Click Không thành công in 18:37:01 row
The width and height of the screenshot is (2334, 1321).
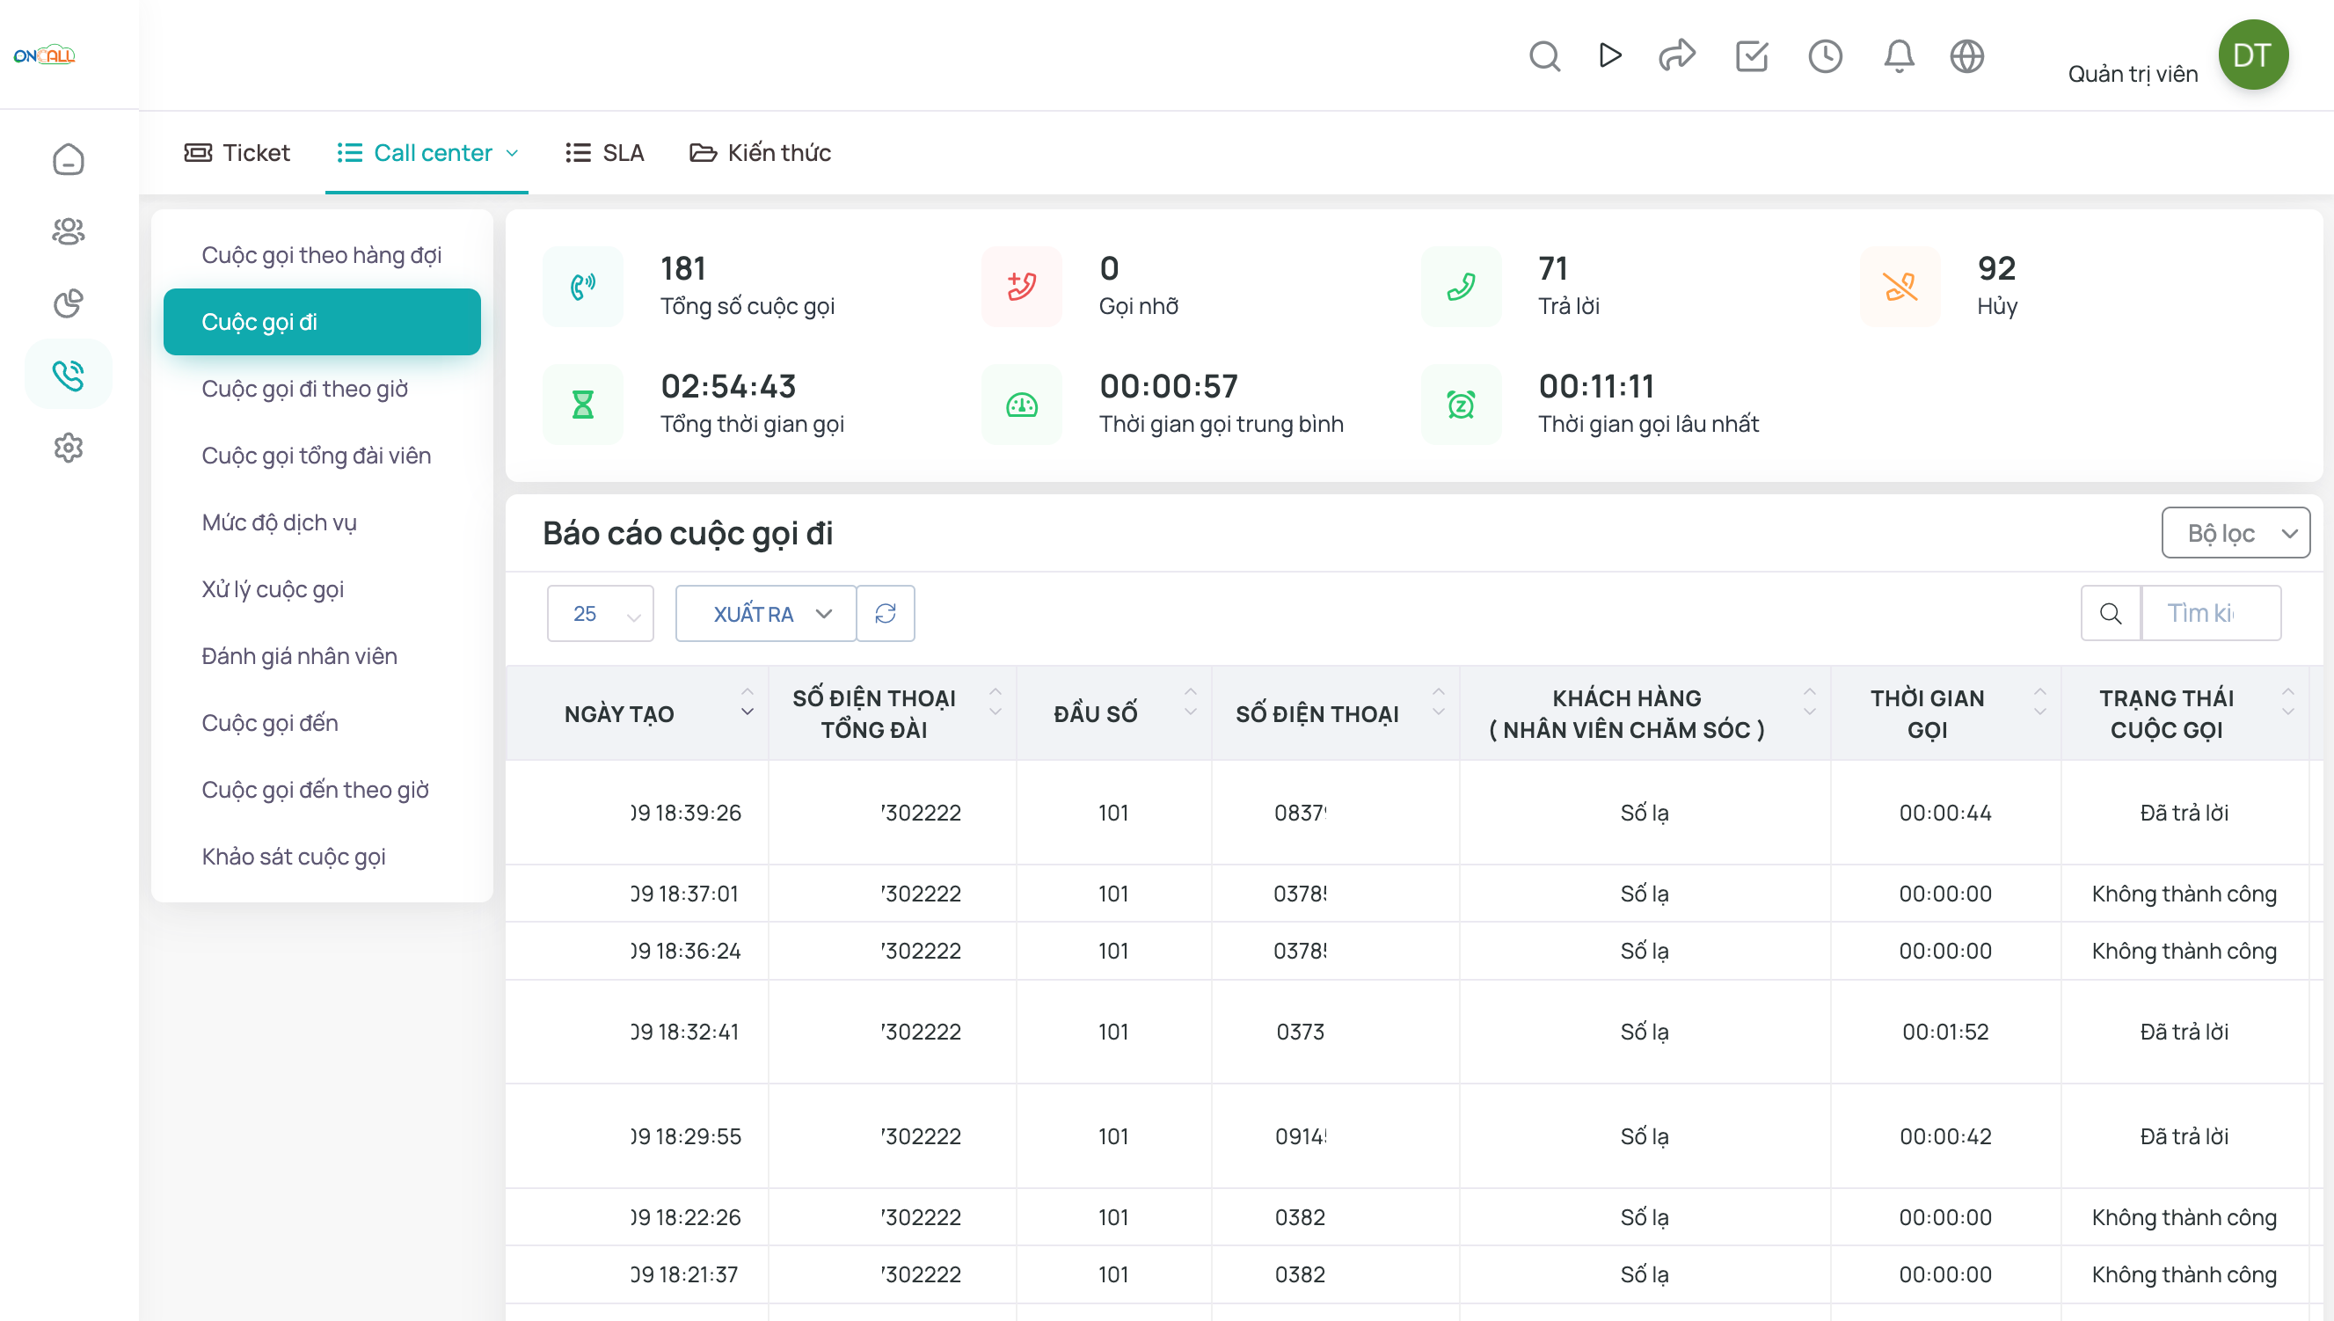pyautogui.click(x=2184, y=894)
